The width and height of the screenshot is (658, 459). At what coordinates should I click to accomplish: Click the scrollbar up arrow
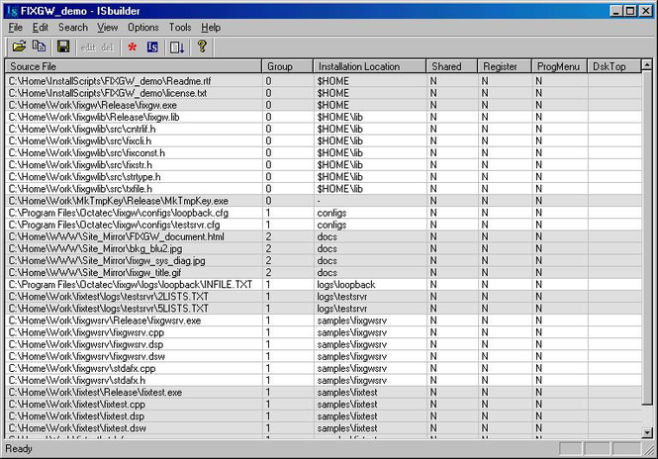(647, 65)
